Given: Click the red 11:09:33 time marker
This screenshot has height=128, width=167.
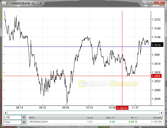Looking at the screenshot, I should tap(122, 108).
